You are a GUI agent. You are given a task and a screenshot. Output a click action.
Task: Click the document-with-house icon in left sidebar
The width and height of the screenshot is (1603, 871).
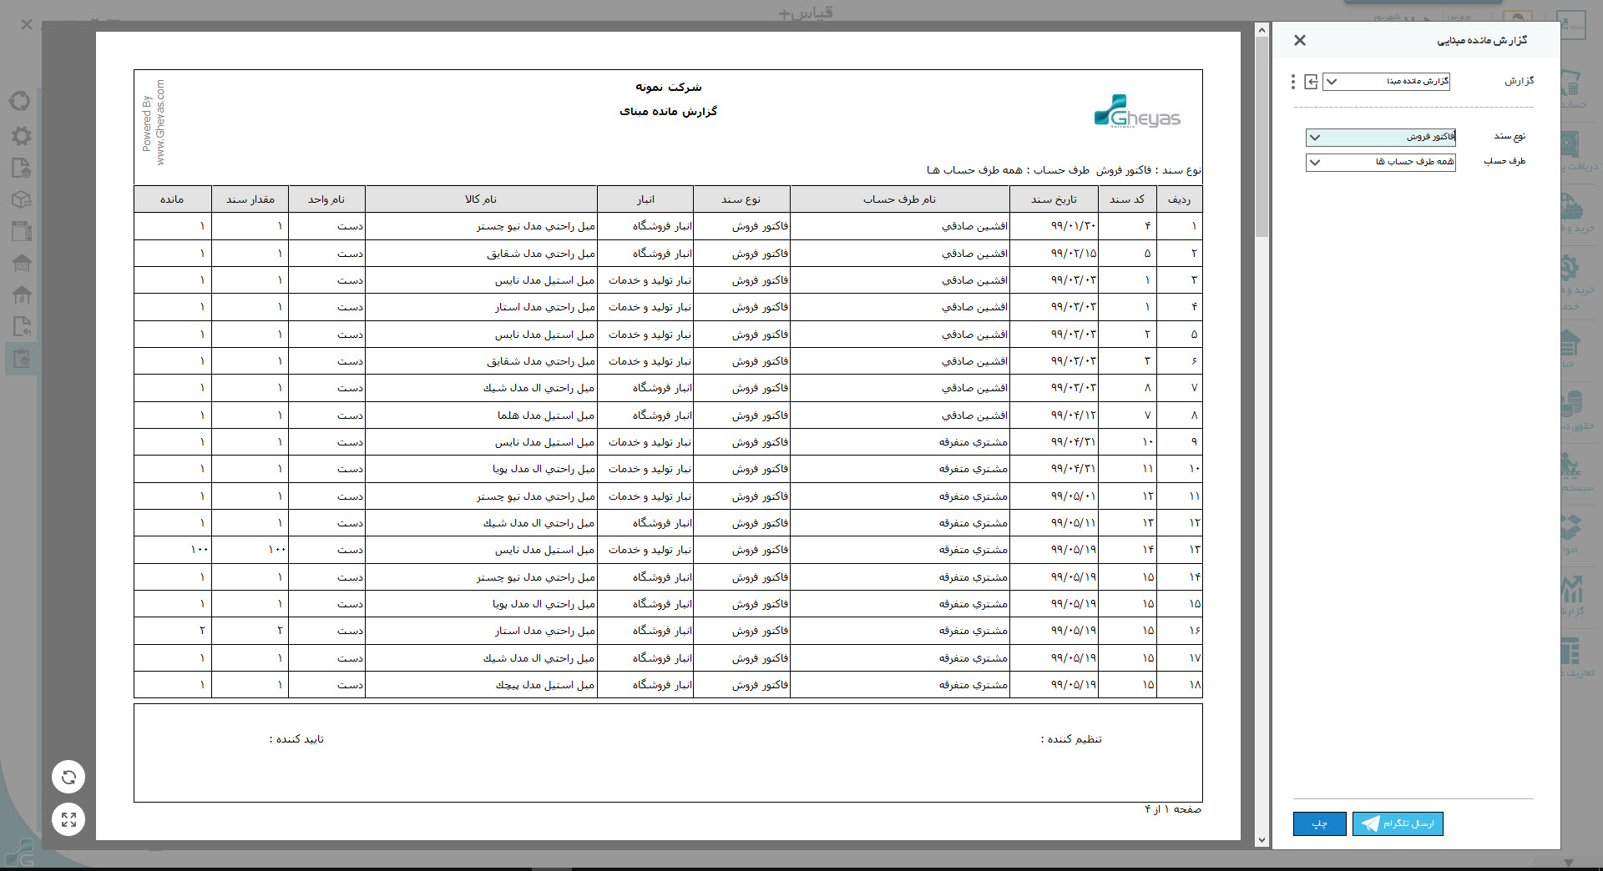[22, 168]
